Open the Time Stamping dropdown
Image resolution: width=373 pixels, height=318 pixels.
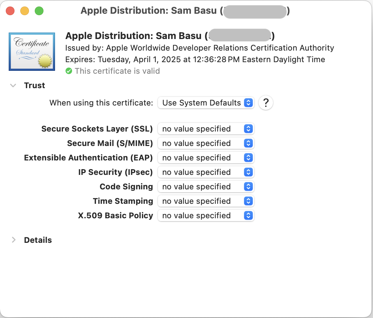(x=206, y=201)
